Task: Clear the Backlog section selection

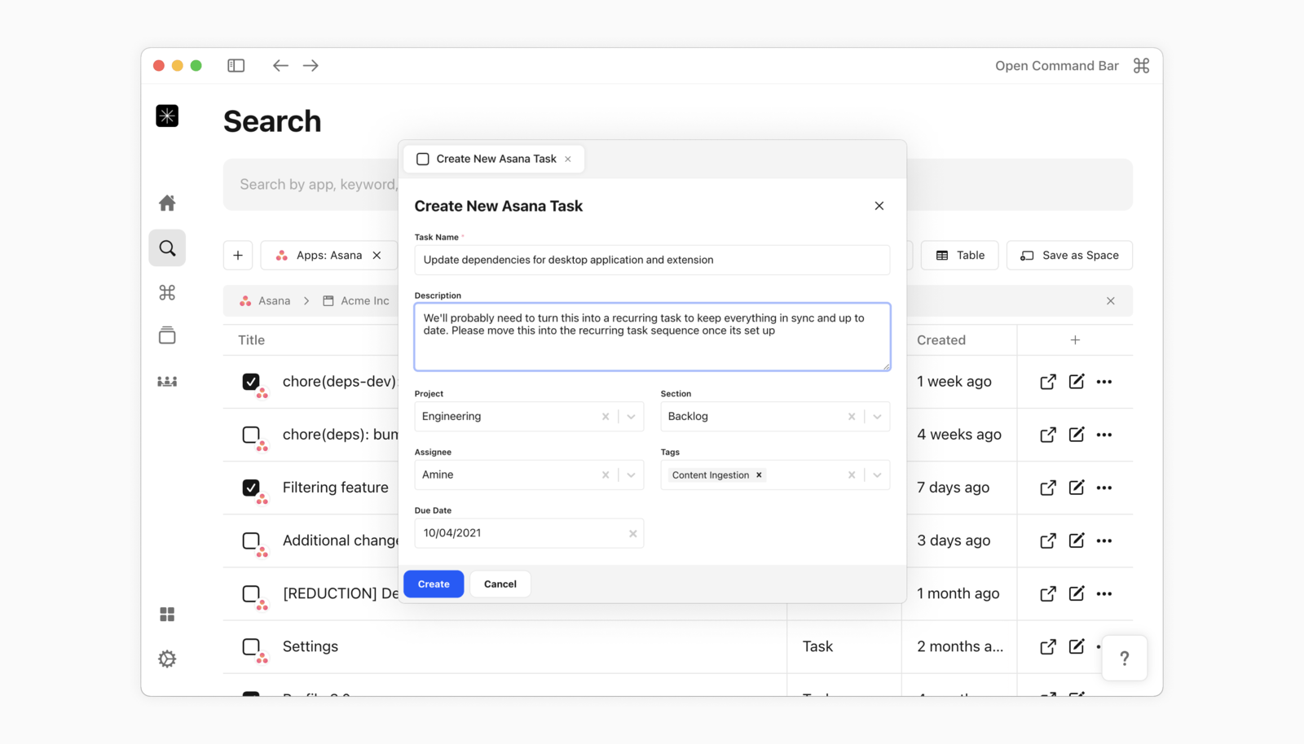Action: [852, 416]
